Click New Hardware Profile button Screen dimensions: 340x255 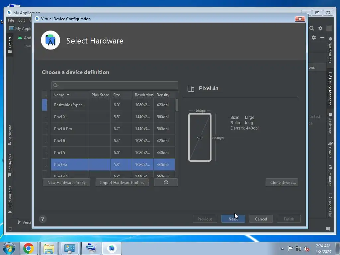[66, 182]
